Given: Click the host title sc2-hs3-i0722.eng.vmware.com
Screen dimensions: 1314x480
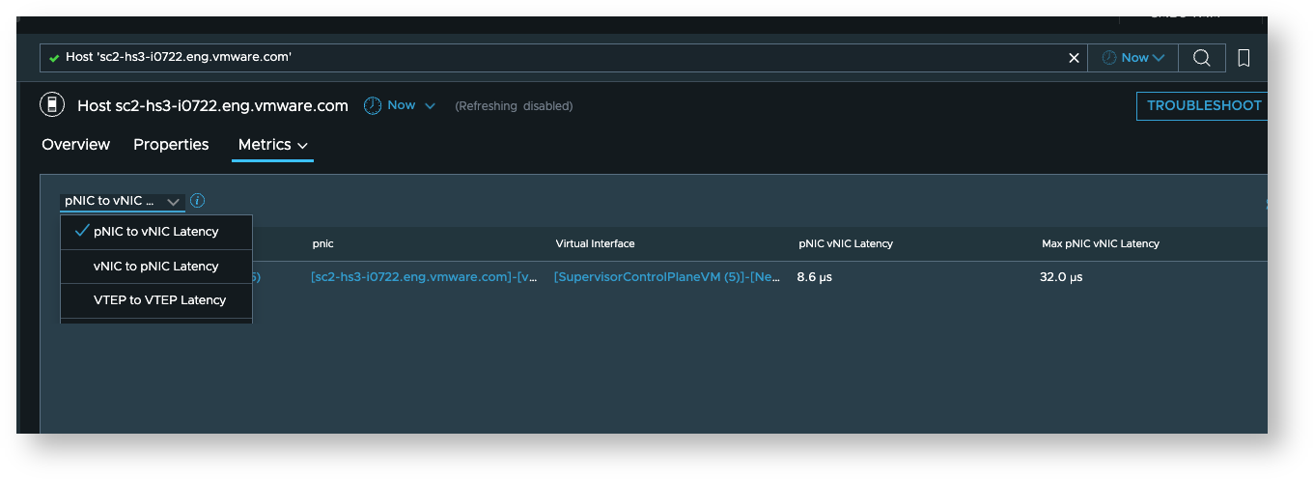Looking at the screenshot, I should coord(212,105).
